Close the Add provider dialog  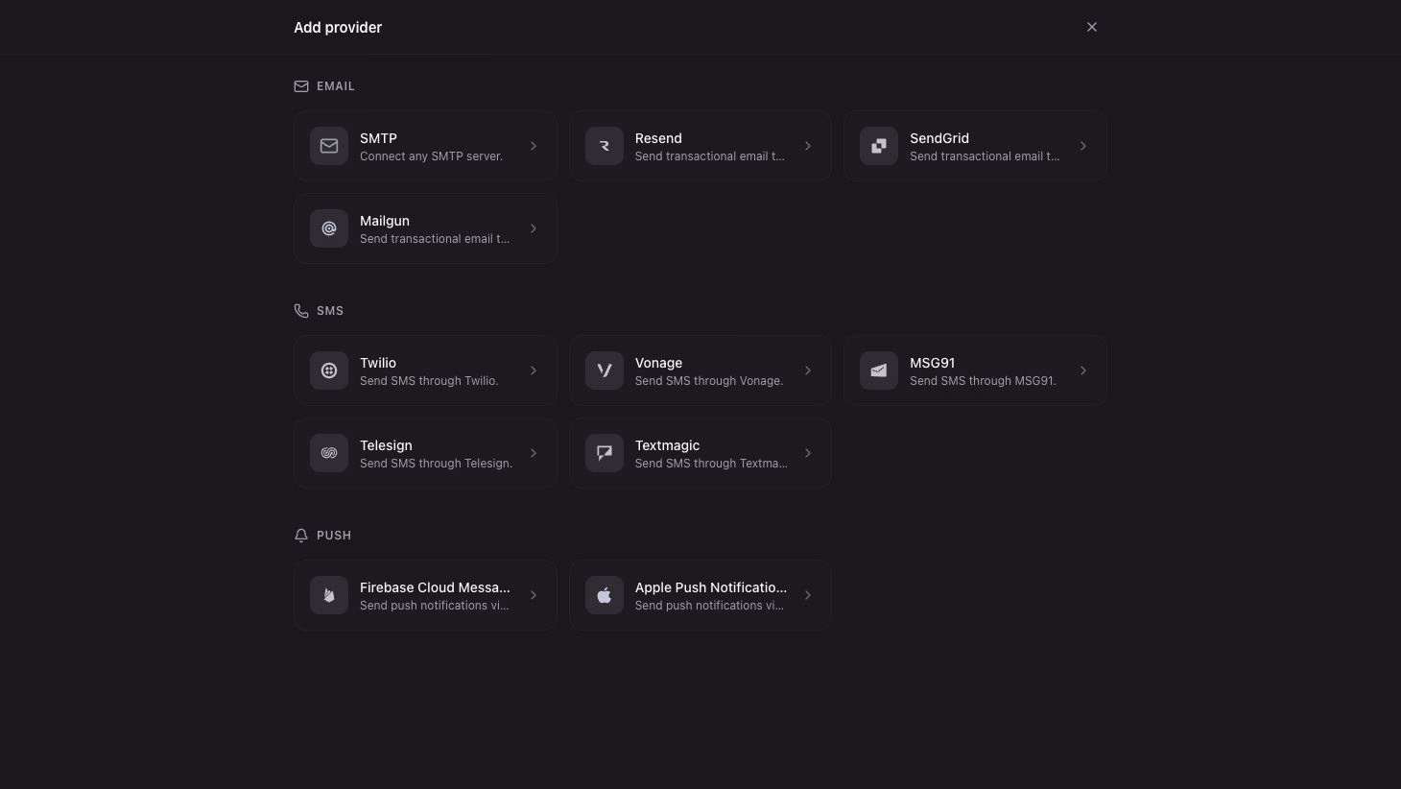tap(1092, 27)
